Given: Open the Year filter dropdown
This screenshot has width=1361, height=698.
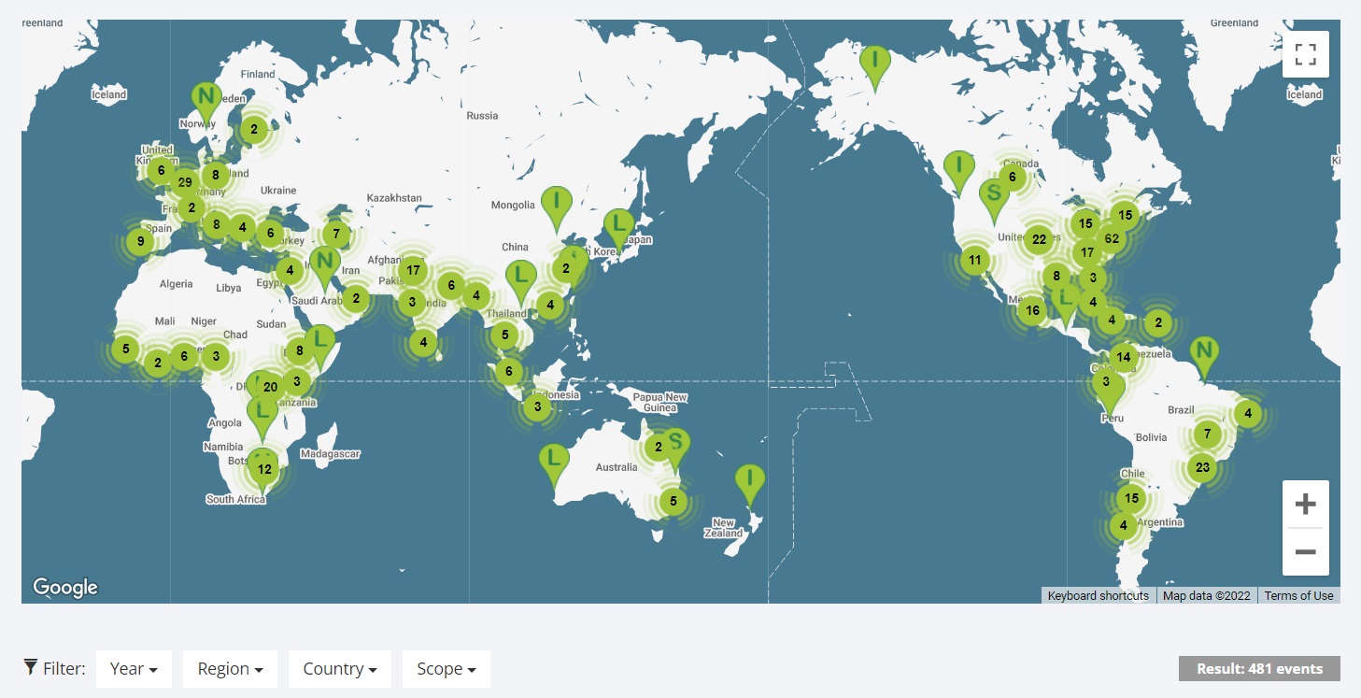Looking at the screenshot, I should coord(134,669).
